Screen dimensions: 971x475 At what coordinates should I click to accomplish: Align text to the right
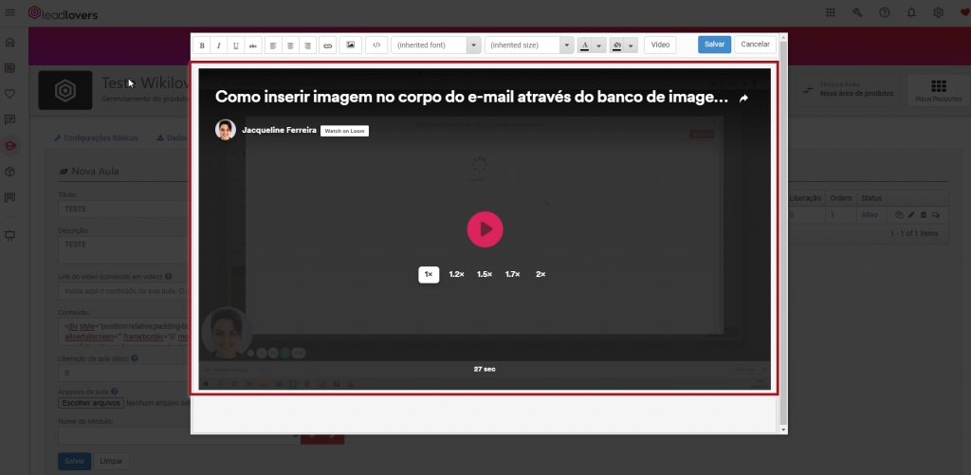tap(307, 45)
